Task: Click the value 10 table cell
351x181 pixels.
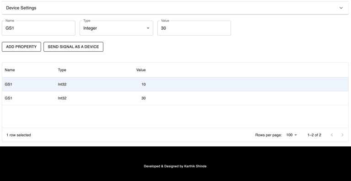Action: [x=144, y=85]
